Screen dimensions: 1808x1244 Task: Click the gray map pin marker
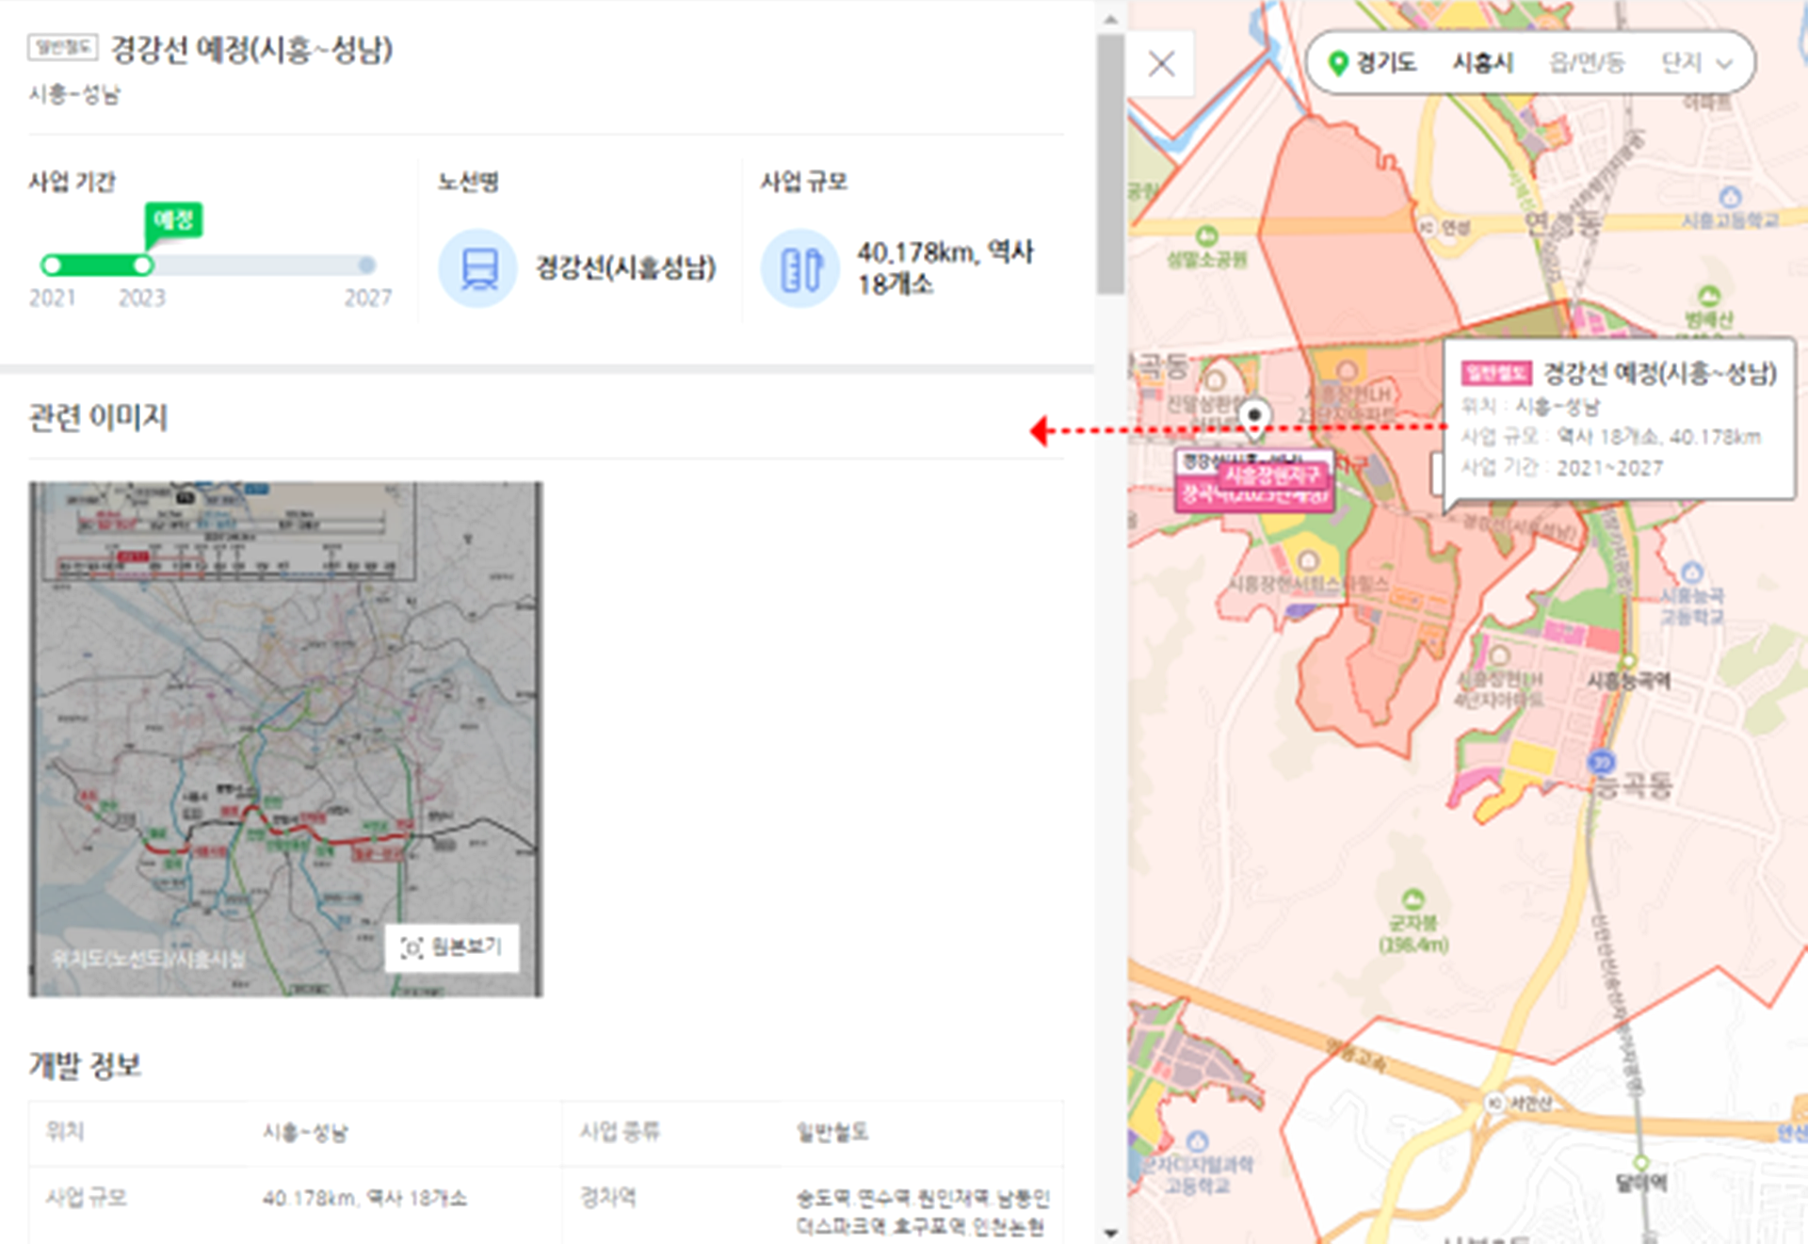[x=1254, y=417]
